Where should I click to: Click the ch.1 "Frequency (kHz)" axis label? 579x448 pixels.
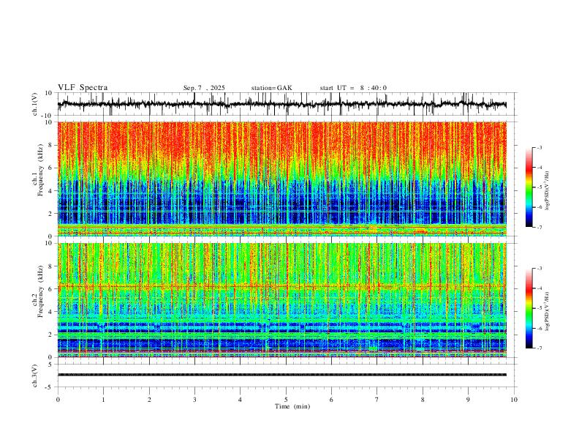tap(40, 170)
